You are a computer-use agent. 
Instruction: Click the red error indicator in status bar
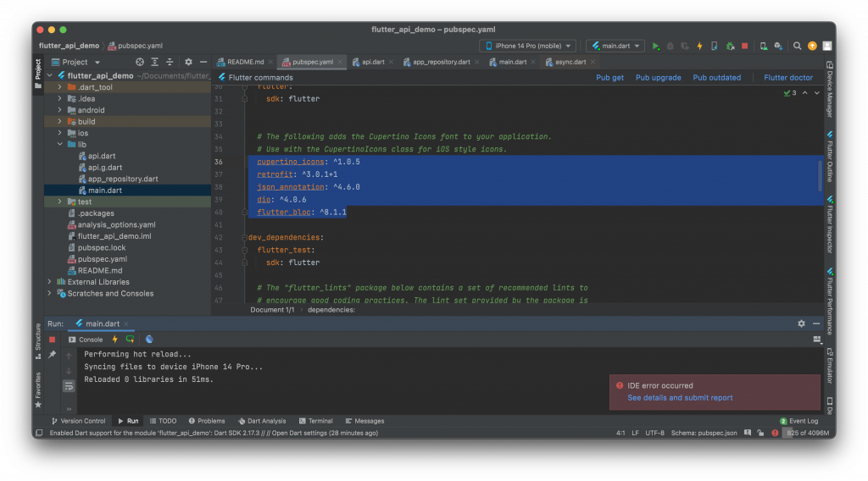(775, 433)
